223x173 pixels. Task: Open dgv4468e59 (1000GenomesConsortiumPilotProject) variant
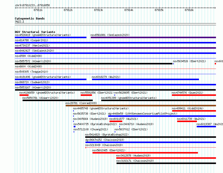143,114
